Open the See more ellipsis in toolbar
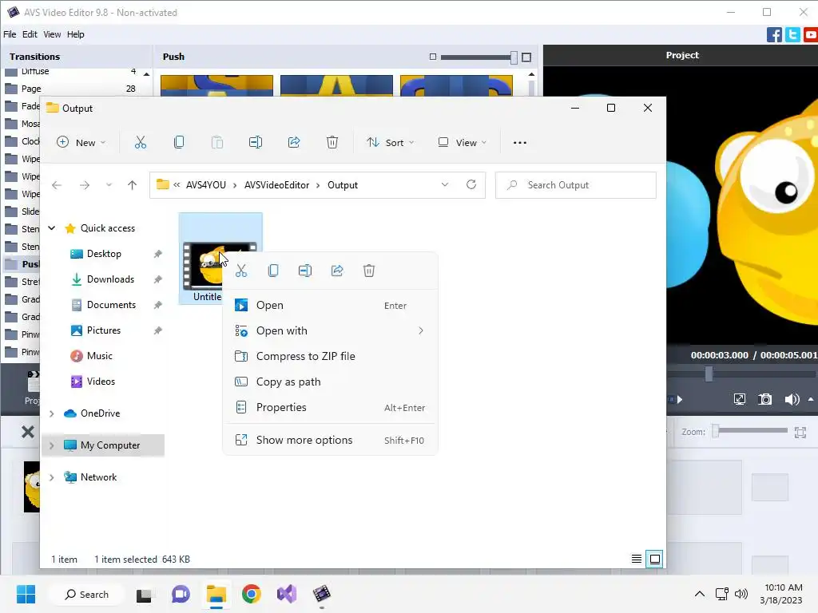818x613 pixels. (519, 142)
